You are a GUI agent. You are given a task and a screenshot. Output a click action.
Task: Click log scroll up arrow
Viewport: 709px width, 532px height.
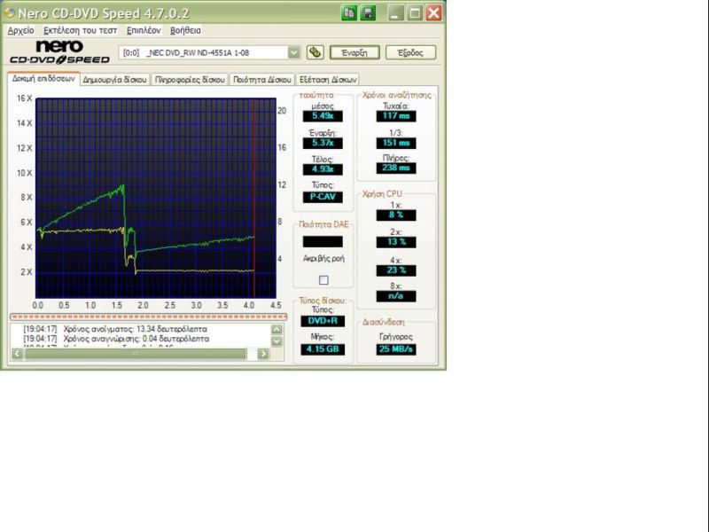pos(277,329)
